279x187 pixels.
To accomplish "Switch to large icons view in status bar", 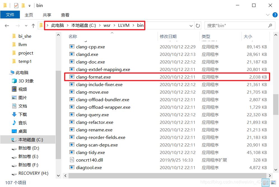I will click(273, 183).
